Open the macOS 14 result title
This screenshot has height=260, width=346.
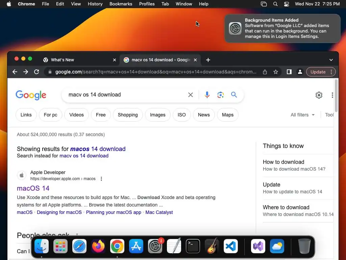click(33, 188)
